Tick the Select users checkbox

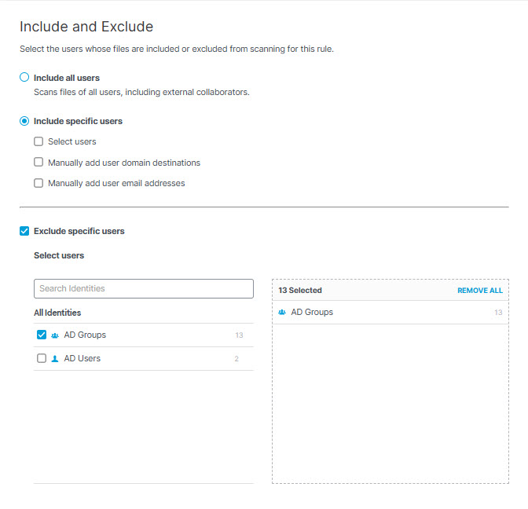(x=38, y=141)
